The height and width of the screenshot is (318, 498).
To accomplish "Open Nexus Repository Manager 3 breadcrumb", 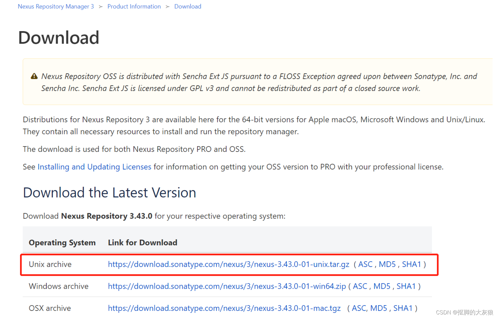I will (x=56, y=6).
